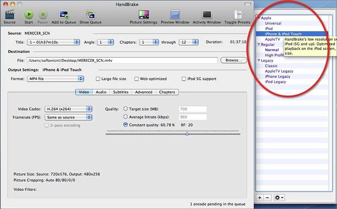Expand the Format MP4 file dropdown
Screen dimensions: 337x209
click(x=55, y=79)
